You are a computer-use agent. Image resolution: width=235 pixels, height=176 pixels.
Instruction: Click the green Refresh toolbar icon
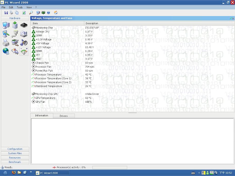pyautogui.click(x=24, y=13)
